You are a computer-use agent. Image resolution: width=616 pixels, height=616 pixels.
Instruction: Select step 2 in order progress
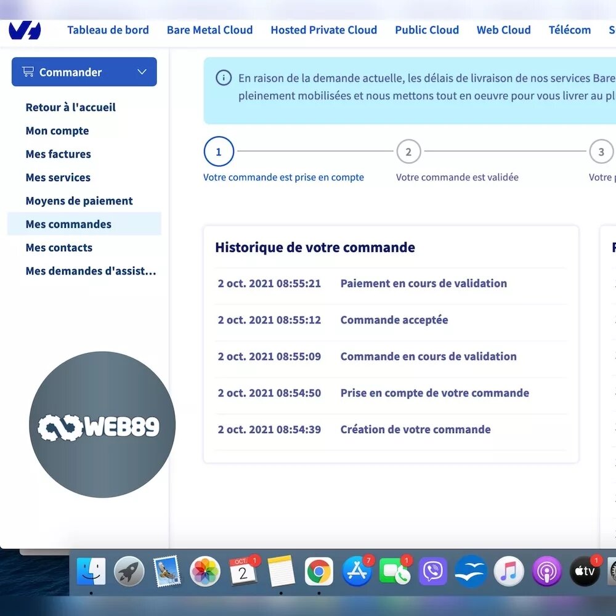tap(408, 152)
